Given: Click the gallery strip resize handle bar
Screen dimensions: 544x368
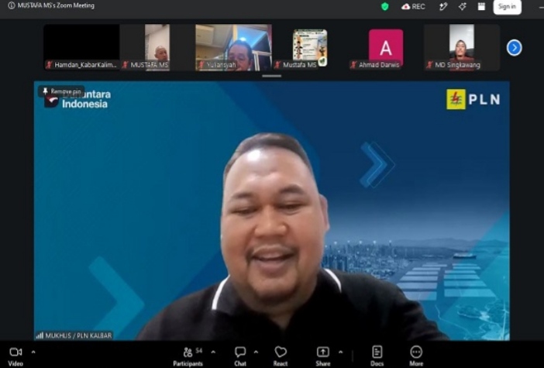Looking at the screenshot, I should [x=272, y=76].
